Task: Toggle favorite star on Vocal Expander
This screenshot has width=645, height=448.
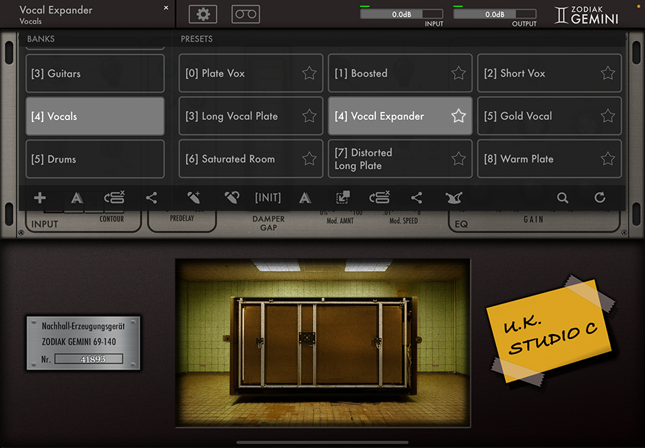Action: click(x=458, y=116)
